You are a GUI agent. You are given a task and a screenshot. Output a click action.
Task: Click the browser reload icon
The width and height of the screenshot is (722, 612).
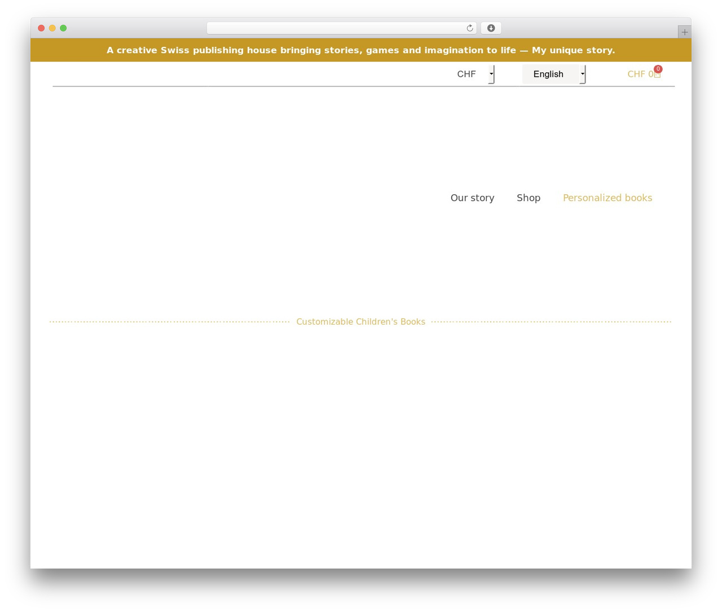point(469,28)
